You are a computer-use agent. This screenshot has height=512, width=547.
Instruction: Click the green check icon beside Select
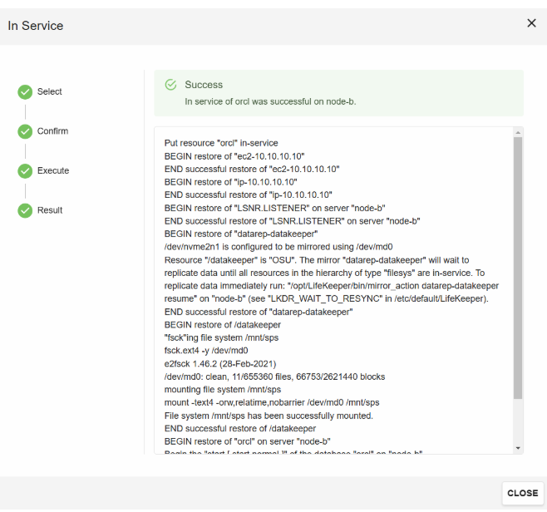point(25,91)
